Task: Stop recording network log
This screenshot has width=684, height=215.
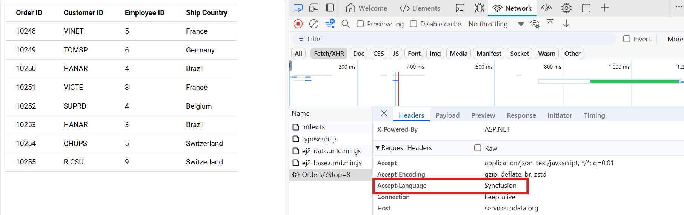Action: [x=298, y=24]
